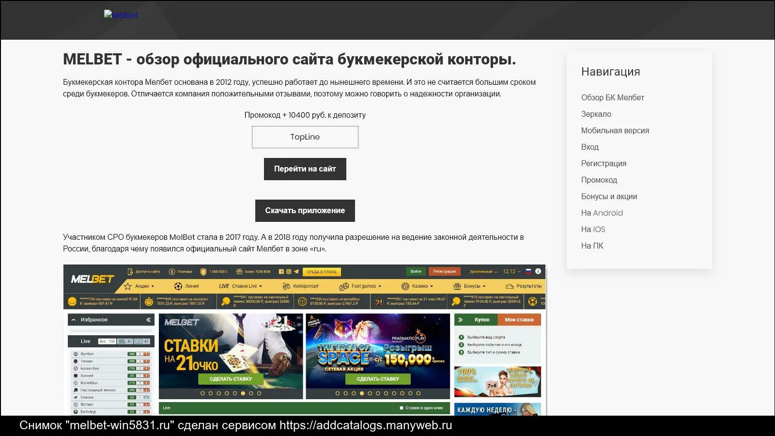The height and width of the screenshot is (436, 775).
Task: Expand the Акции dropdown arrow
Action: point(153,286)
